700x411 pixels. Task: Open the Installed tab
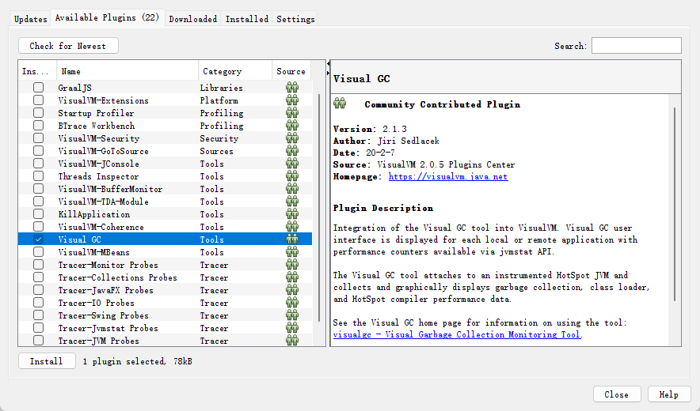pos(247,19)
